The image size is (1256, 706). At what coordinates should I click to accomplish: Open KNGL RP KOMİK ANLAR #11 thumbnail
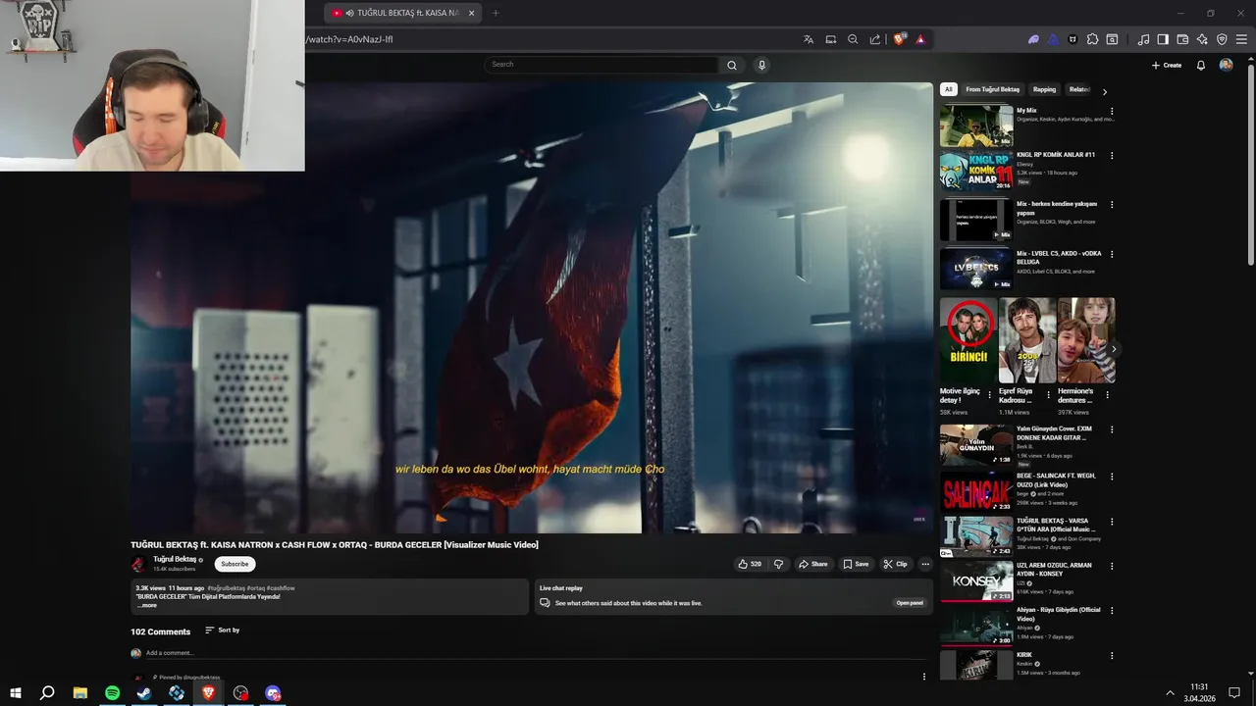[976, 171]
